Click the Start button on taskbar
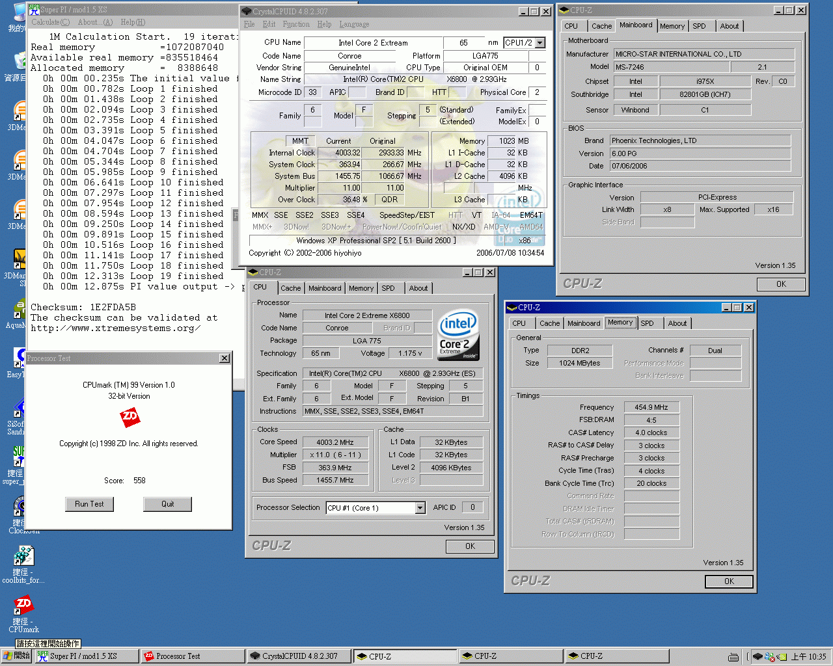 click(17, 656)
